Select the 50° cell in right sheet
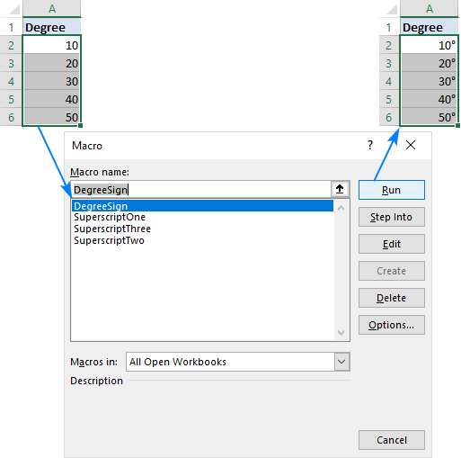 click(x=430, y=117)
